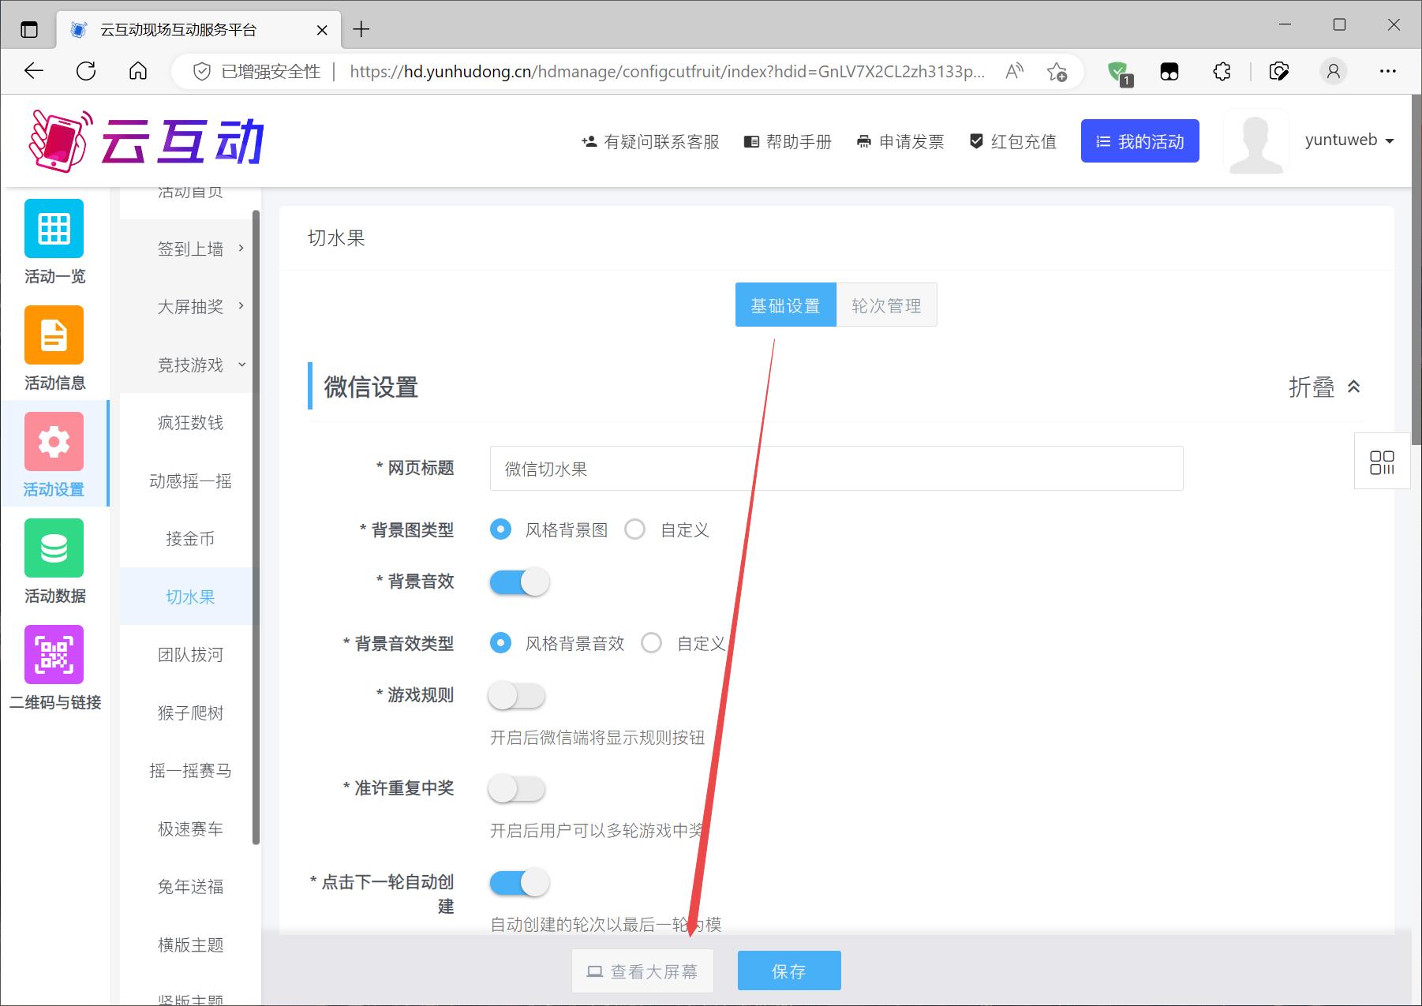Screen dimensions: 1422x1006
Task: Open the 接金币 menu item
Action: pos(190,538)
